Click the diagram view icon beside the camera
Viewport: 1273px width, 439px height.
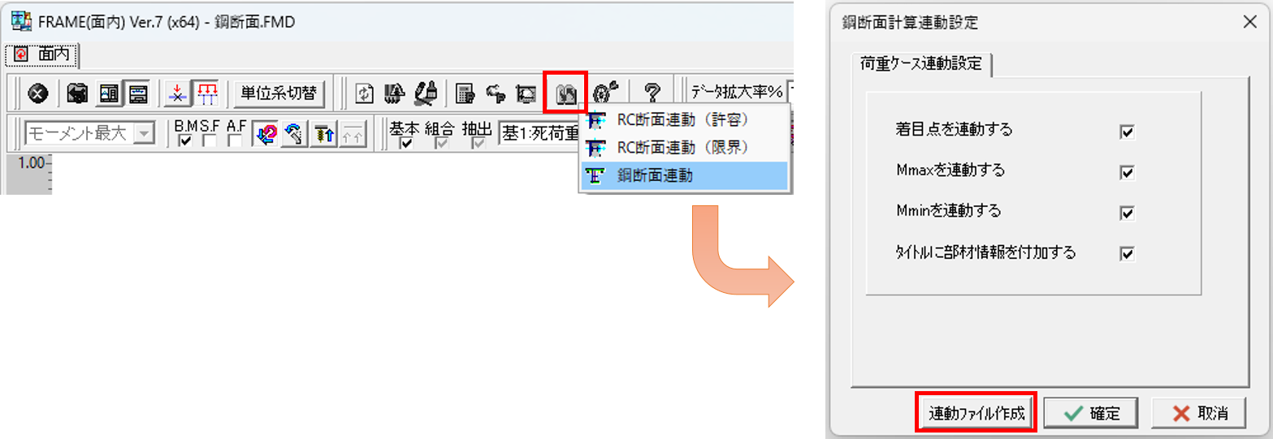point(109,93)
